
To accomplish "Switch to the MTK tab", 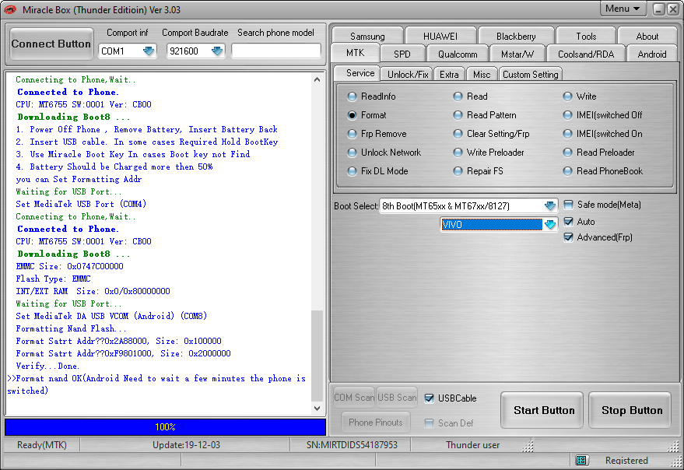I will (356, 53).
